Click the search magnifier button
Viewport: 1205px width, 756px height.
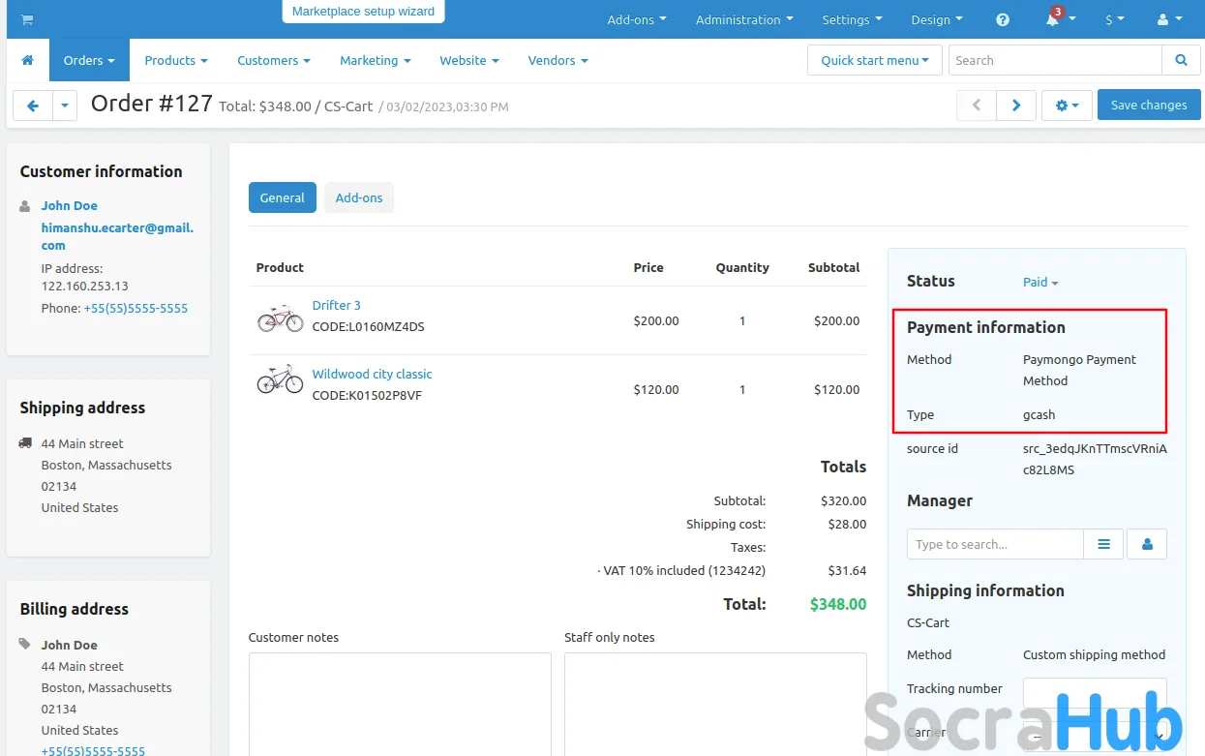1181,60
